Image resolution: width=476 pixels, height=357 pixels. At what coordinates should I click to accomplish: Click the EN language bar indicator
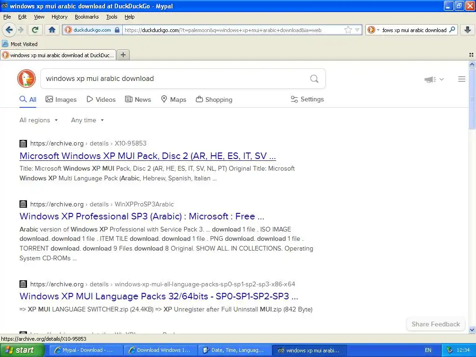click(x=428, y=350)
